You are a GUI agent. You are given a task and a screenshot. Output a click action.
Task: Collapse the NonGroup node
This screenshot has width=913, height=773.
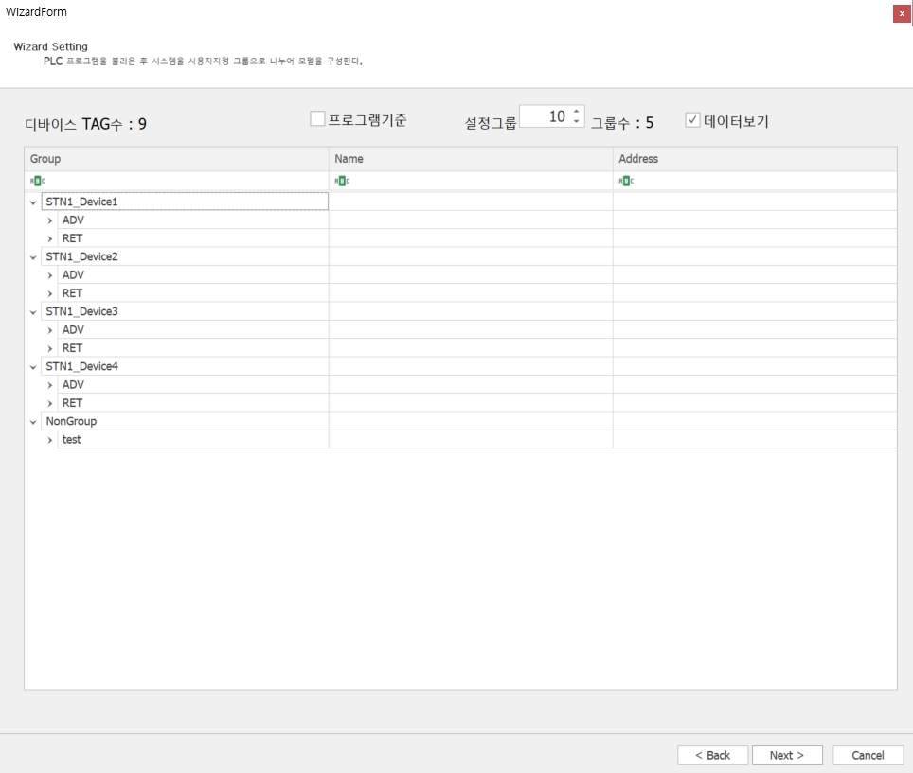(33, 421)
